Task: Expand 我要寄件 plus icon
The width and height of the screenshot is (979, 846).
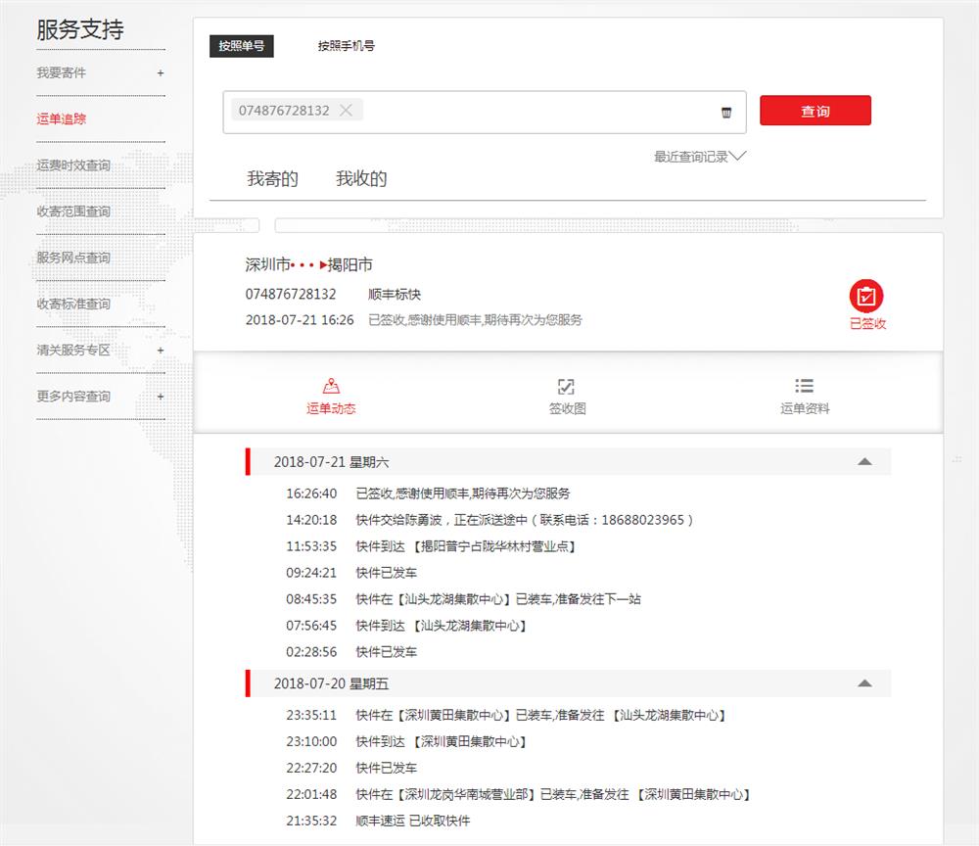Action: 161,73
